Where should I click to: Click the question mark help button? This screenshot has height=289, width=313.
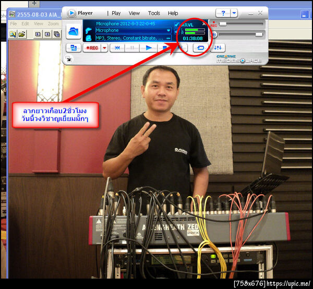coord(223,13)
